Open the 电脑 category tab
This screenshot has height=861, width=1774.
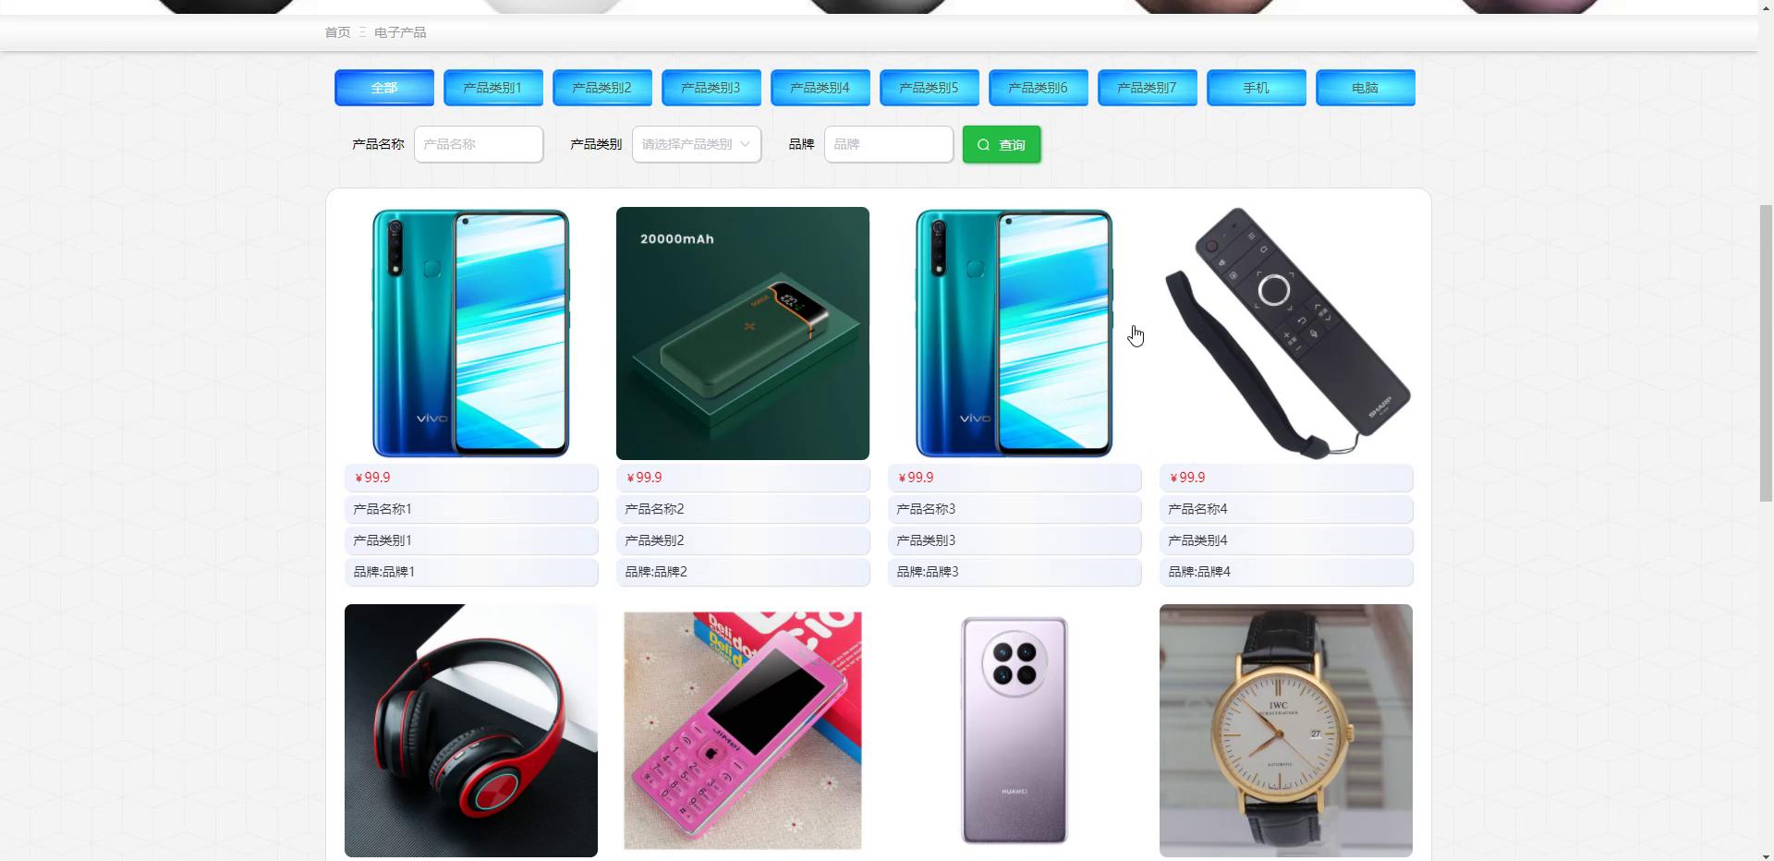(x=1366, y=88)
